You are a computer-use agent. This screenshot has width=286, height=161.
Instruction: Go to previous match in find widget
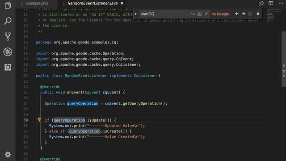pos(237,14)
